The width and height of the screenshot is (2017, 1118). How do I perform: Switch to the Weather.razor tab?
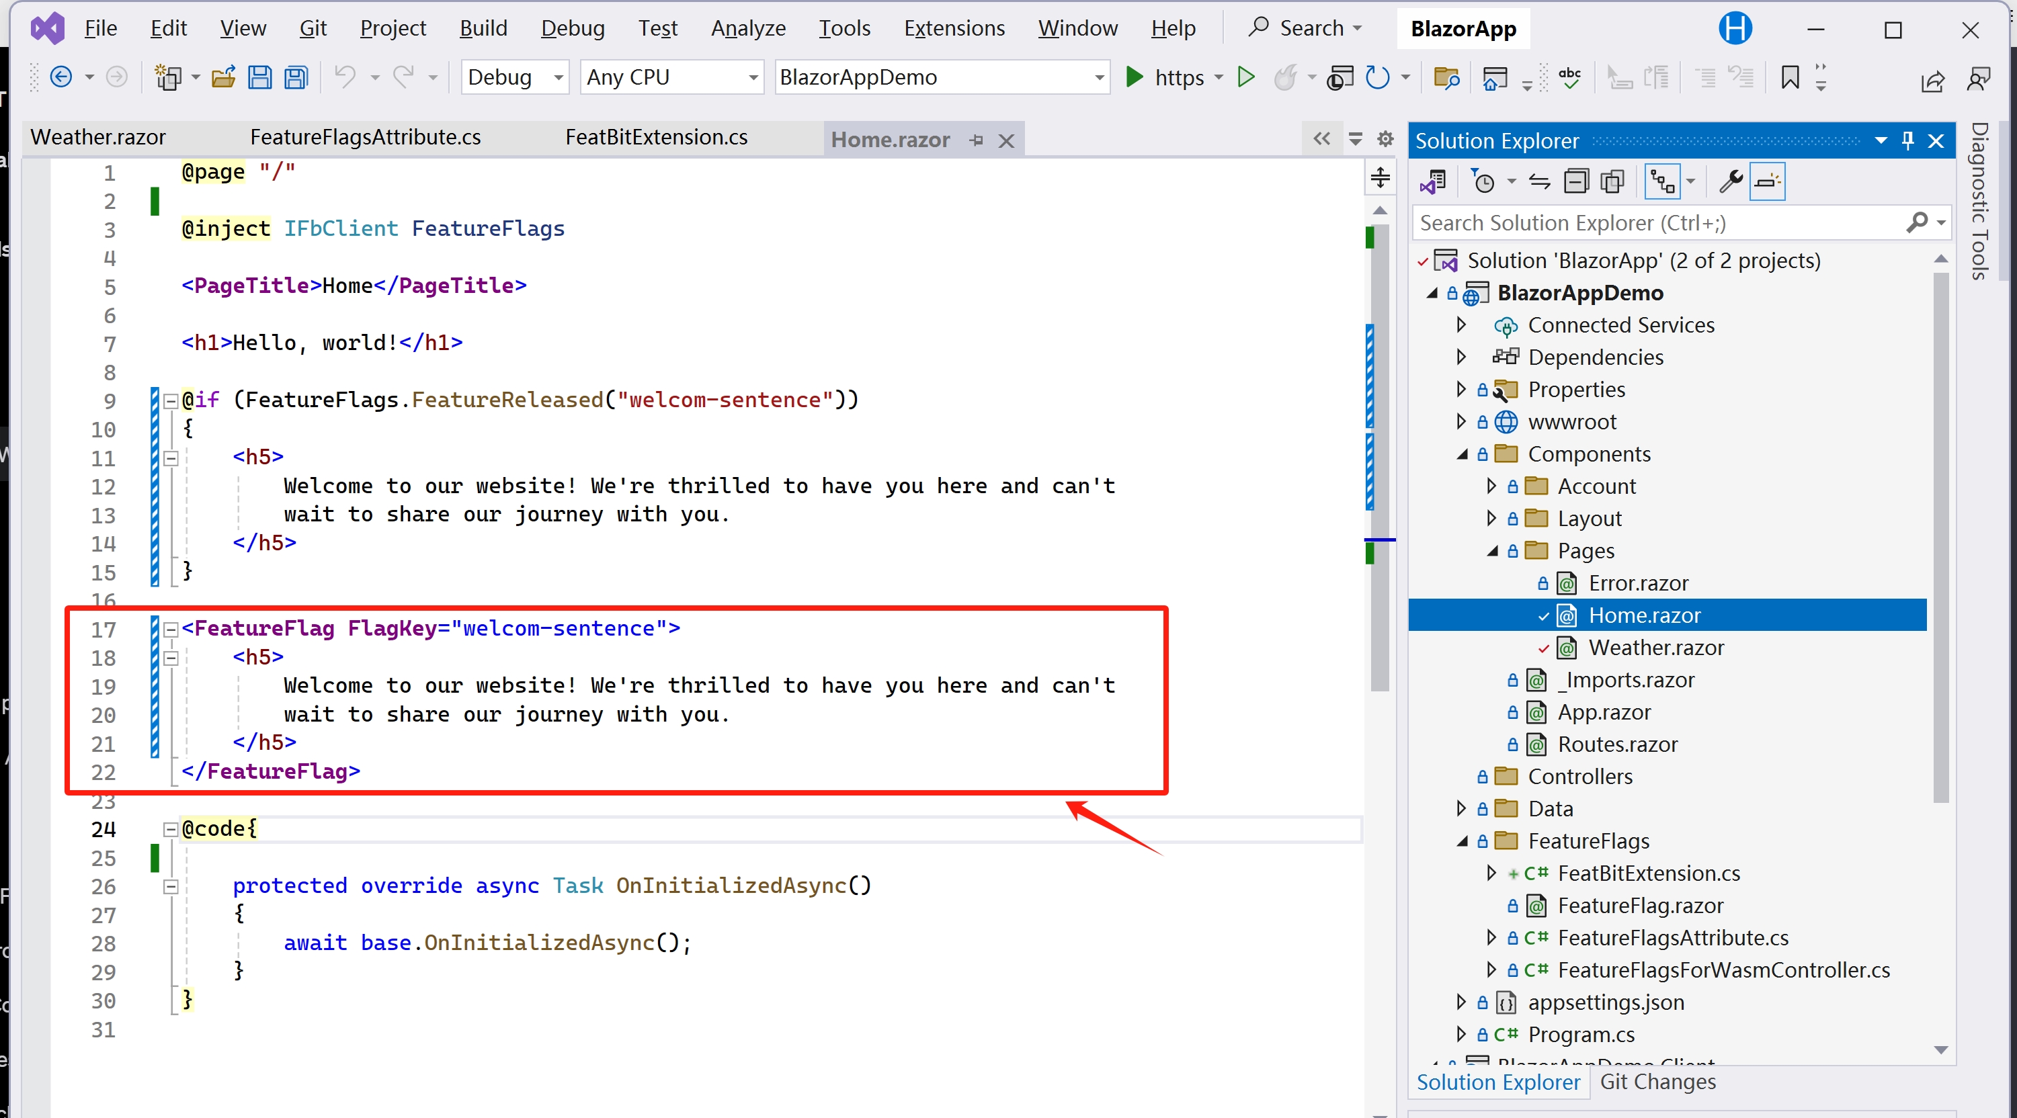(x=98, y=138)
